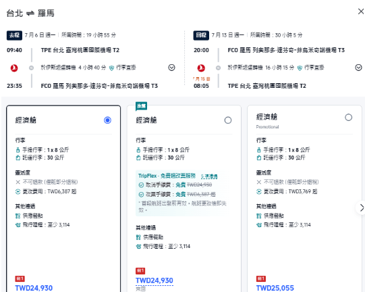Click the non-refundable X icon in the Promotional card
Viewport: 365px width, 292px height.
[x=259, y=182]
